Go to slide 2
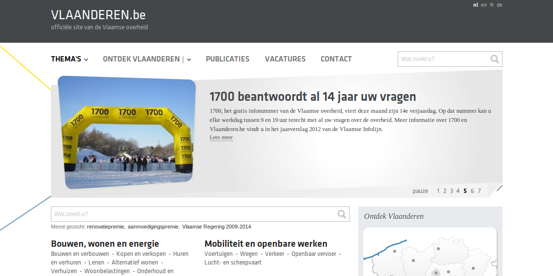Screen dimensions: 553x276 tap(445, 191)
